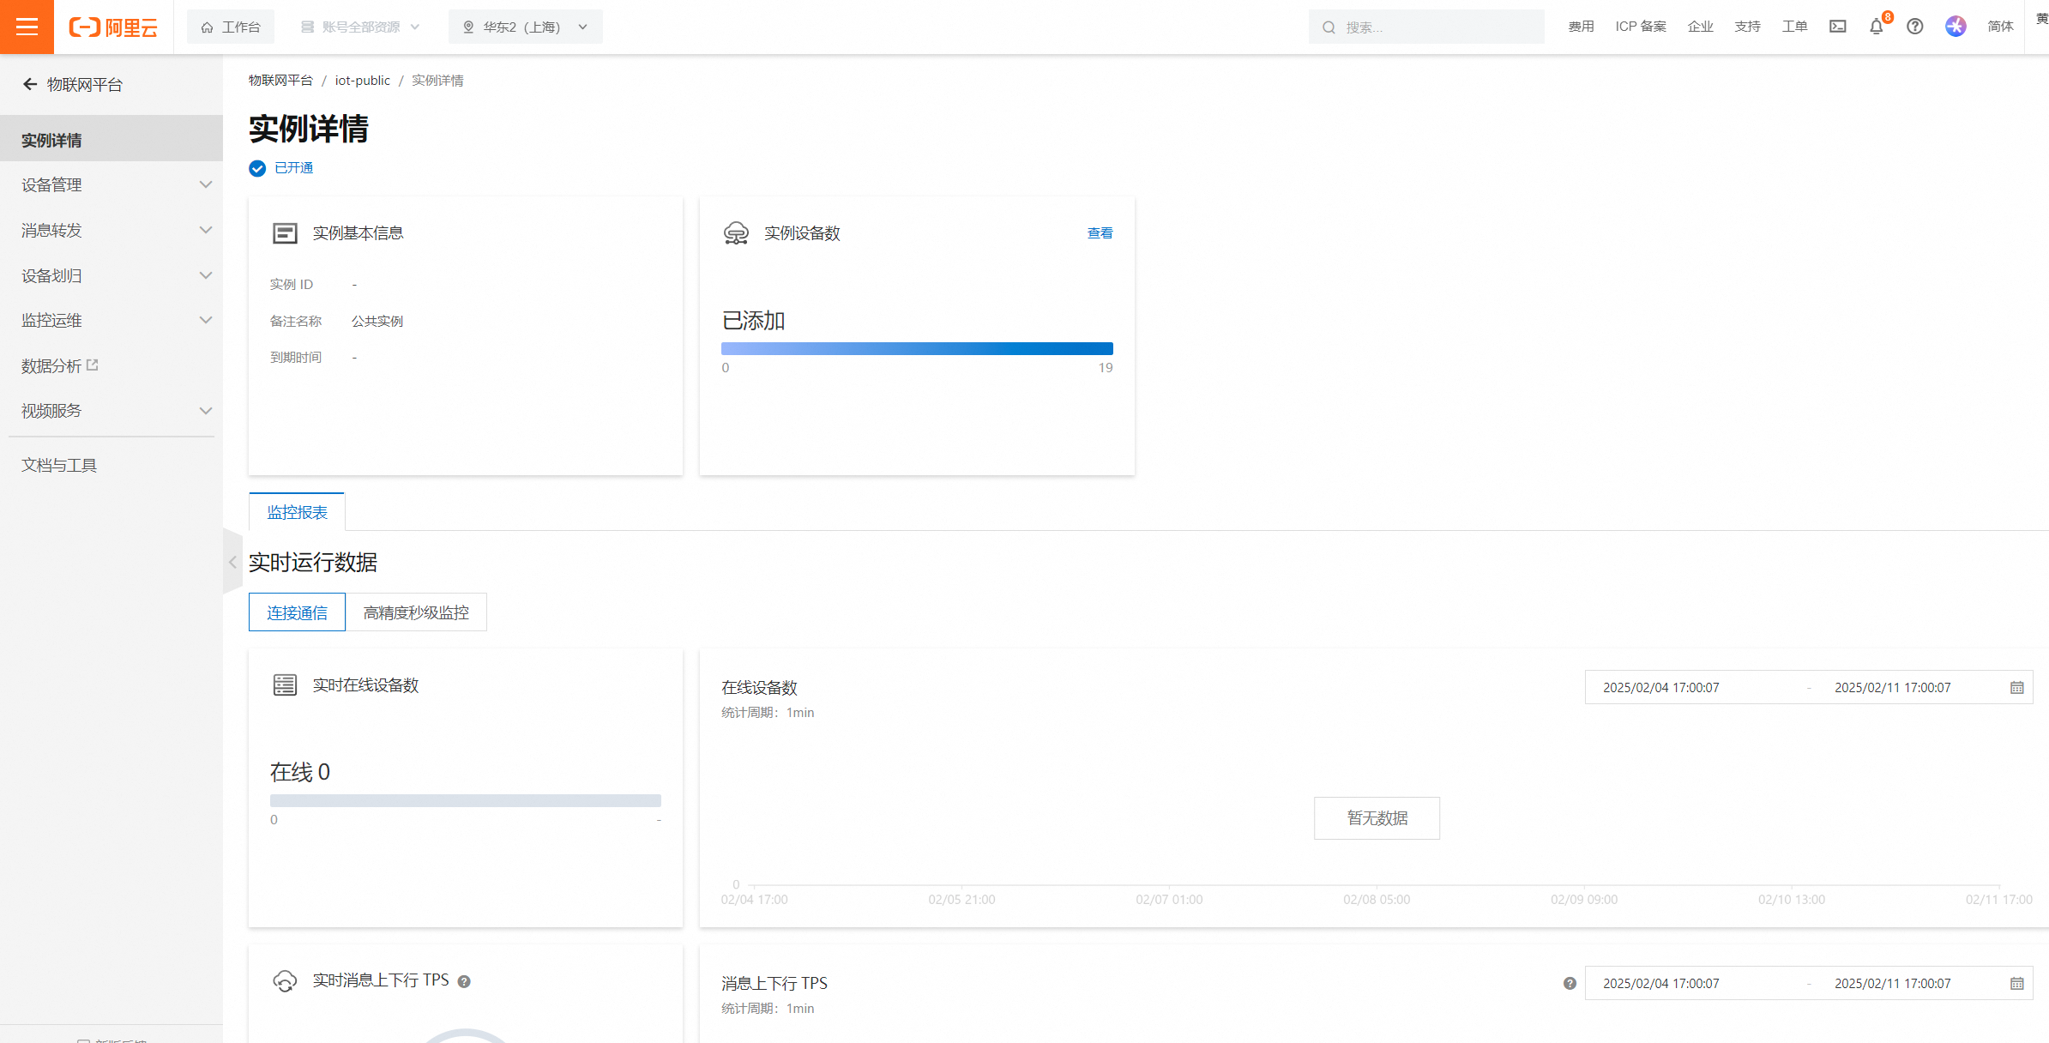Click the home icon in 工作台
Image resolution: width=2049 pixels, height=1043 pixels.
click(207, 27)
